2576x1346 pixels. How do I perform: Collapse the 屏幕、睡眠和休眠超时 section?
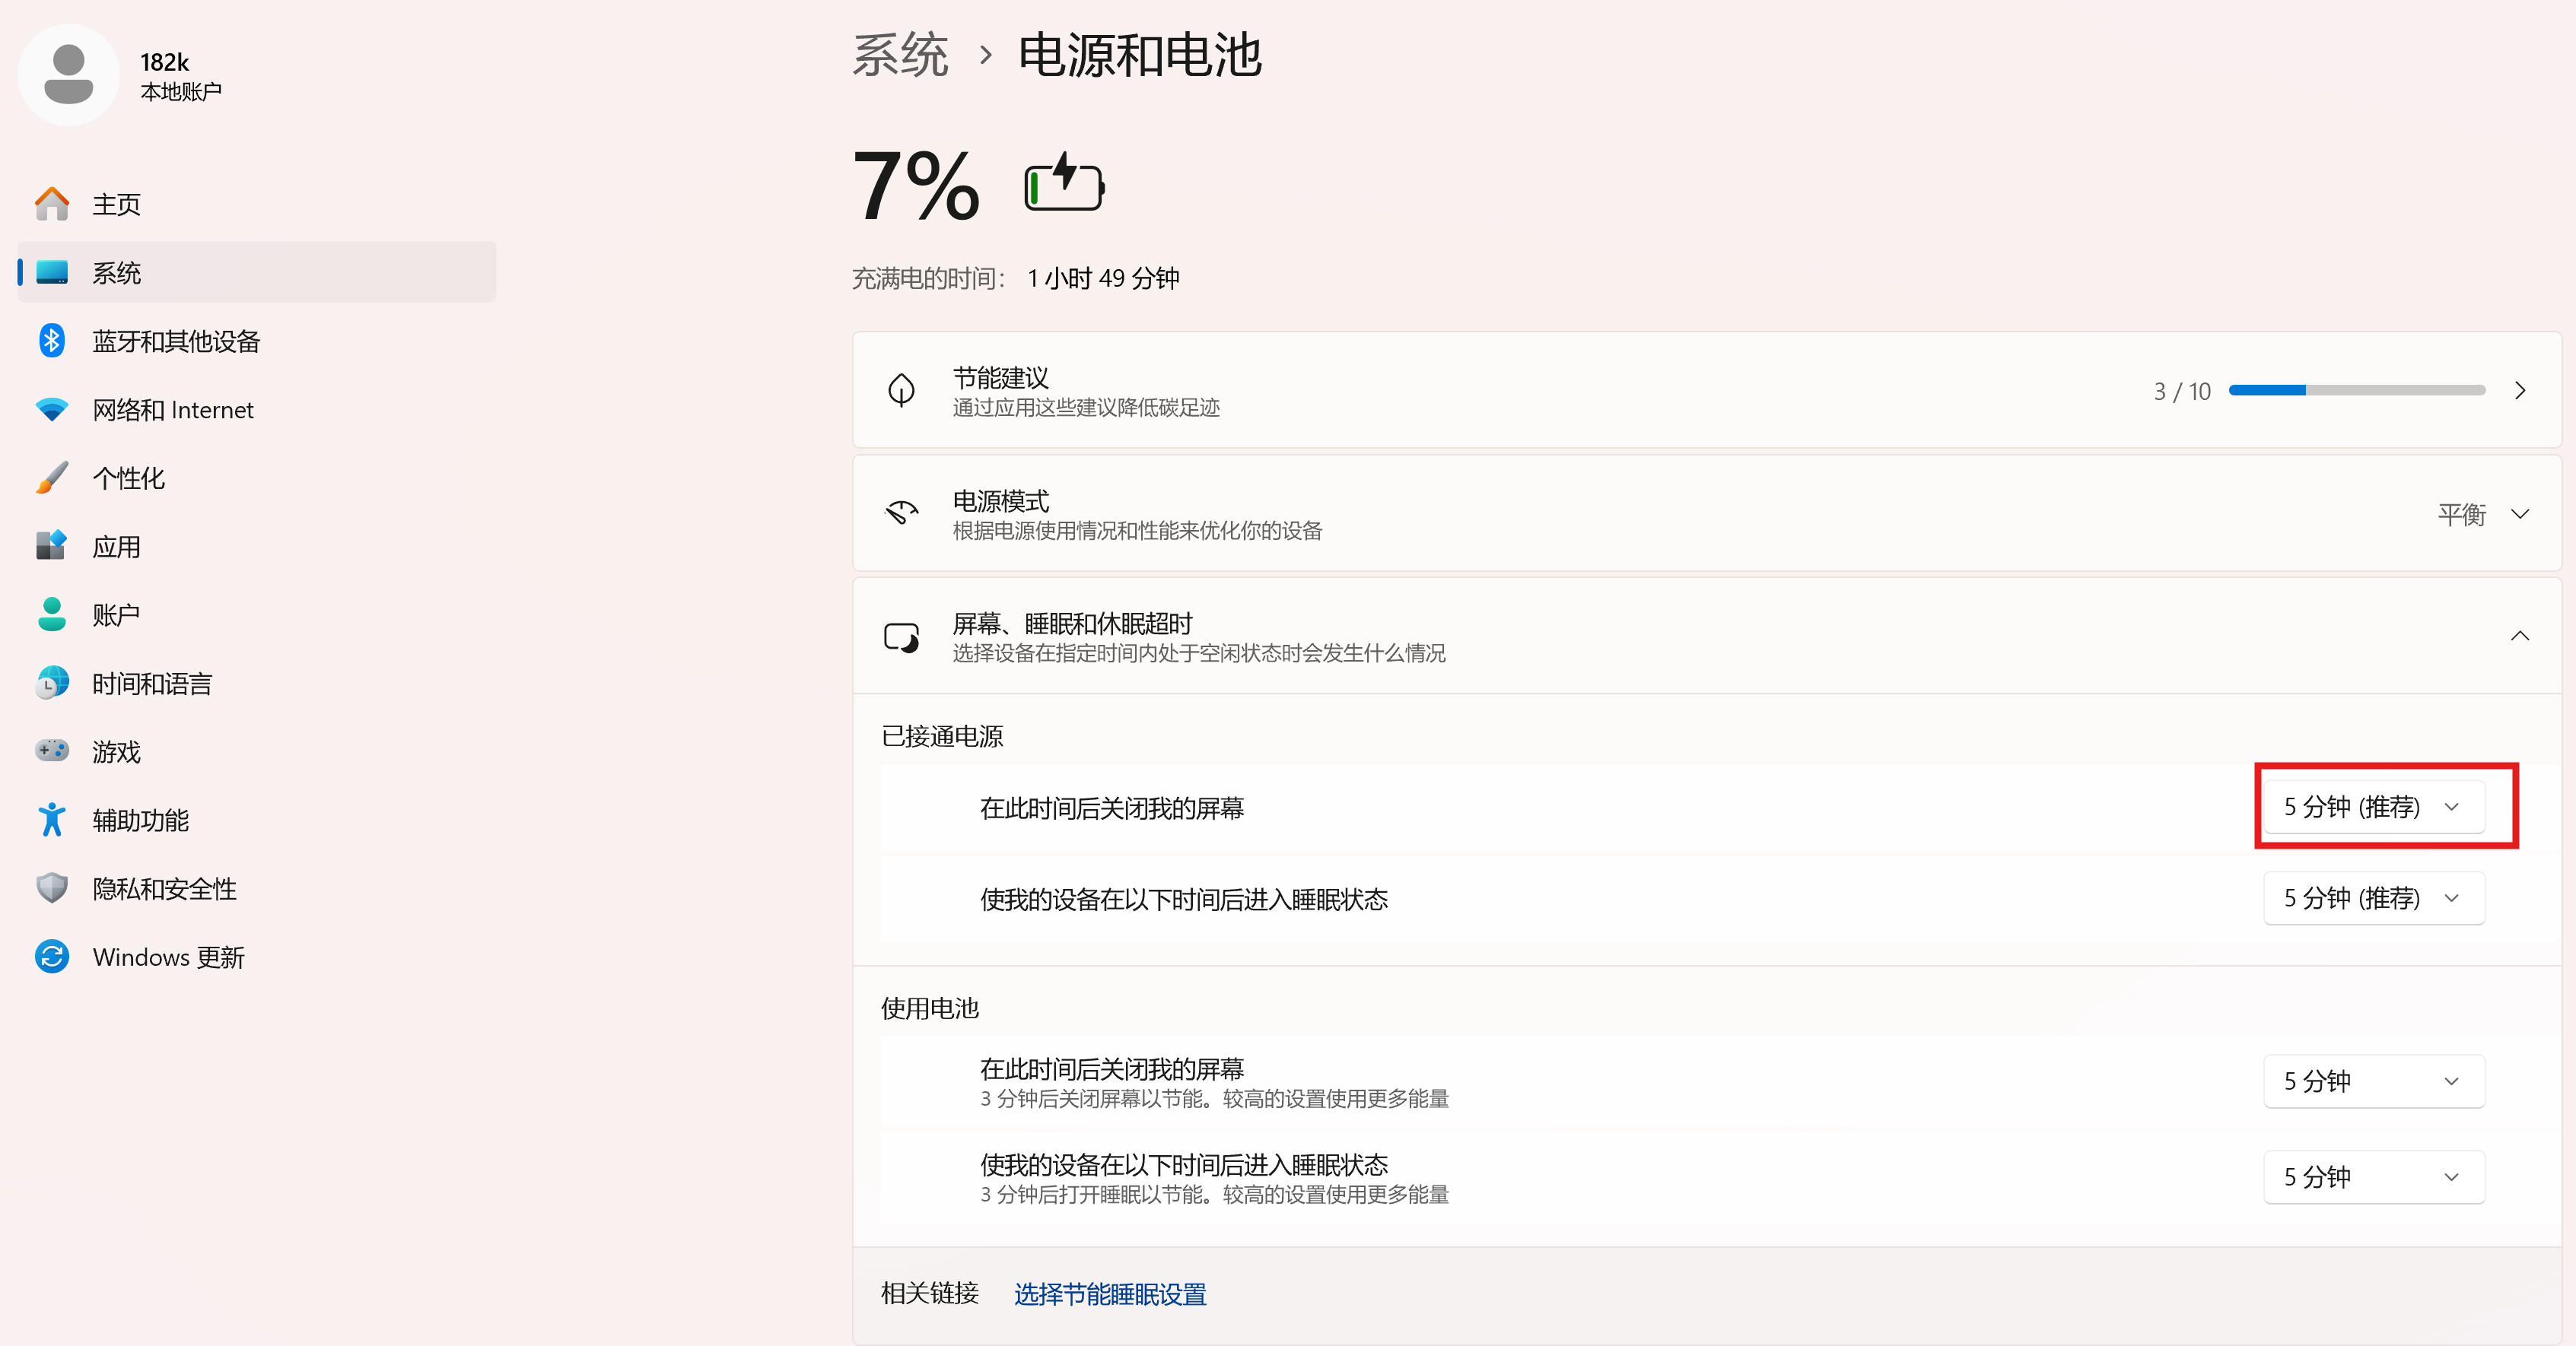coord(2520,636)
